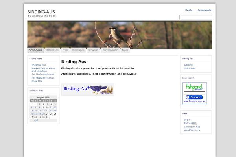Open the Comments RSS meta link
This screenshot has height=157, width=236.
(192, 127)
